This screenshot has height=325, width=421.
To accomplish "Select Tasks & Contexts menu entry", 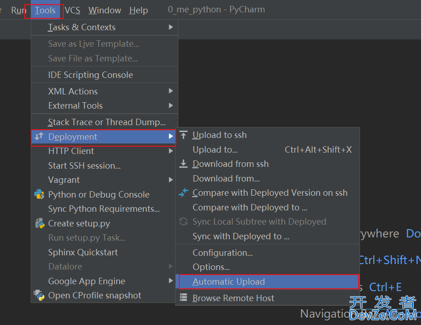I will point(105,27).
